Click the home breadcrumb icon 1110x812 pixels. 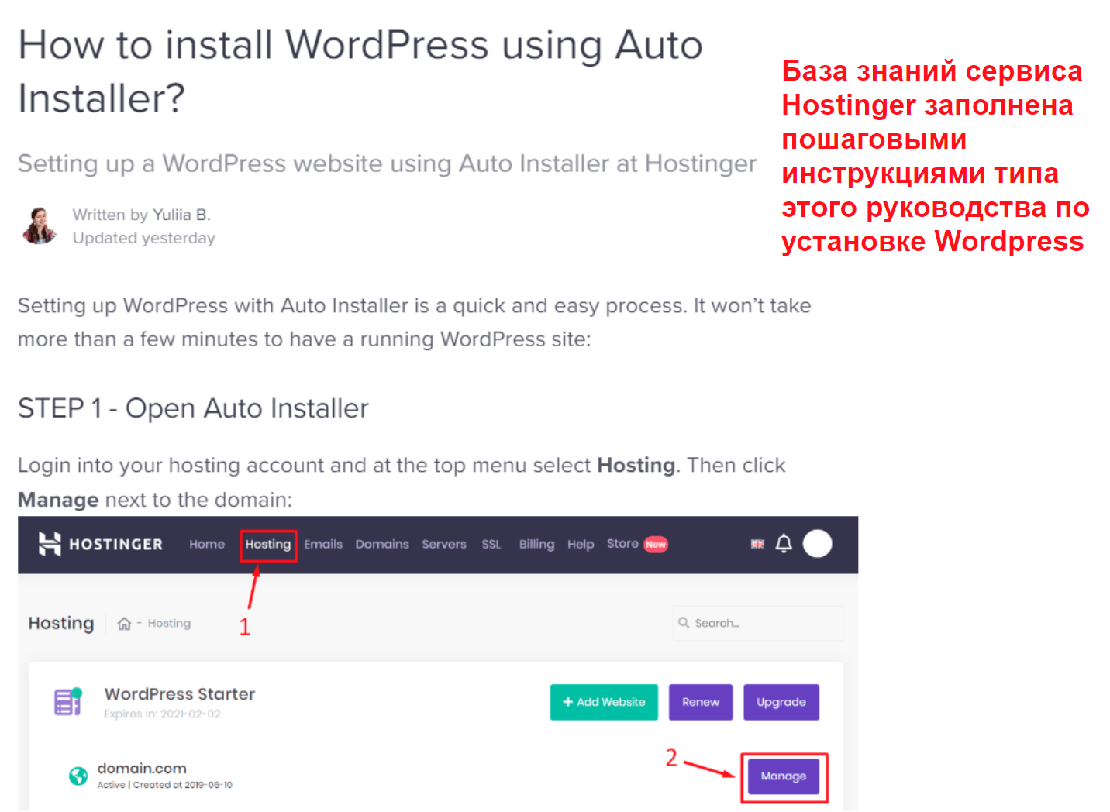tap(124, 624)
